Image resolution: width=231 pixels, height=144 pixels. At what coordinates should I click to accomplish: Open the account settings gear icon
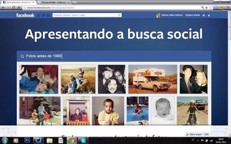pyautogui.click(x=209, y=15)
